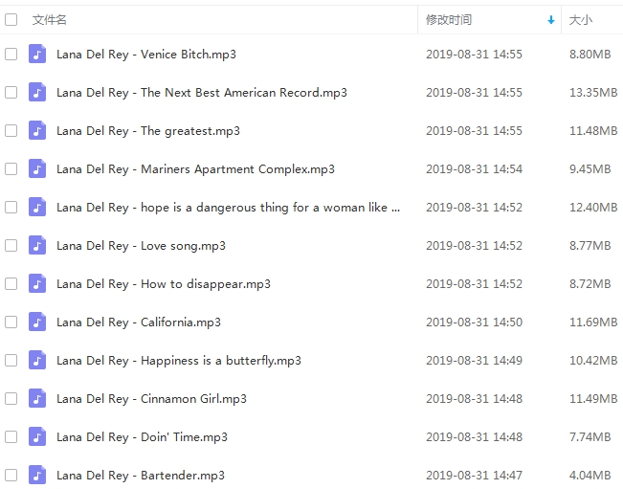The width and height of the screenshot is (623, 489).
Task: Check the box for How to disappear.mp3
Action: click(11, 284)
